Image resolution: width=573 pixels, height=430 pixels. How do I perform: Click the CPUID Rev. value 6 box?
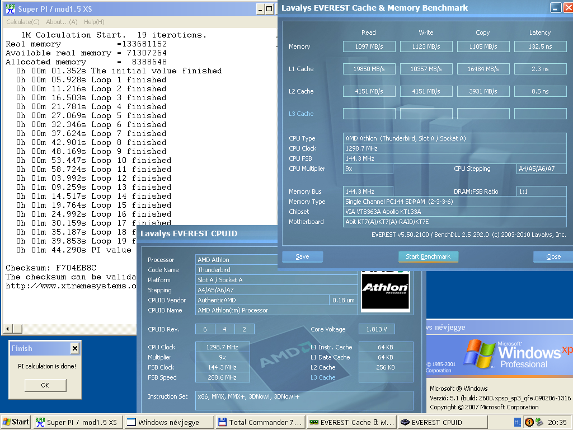coord(205,329)
